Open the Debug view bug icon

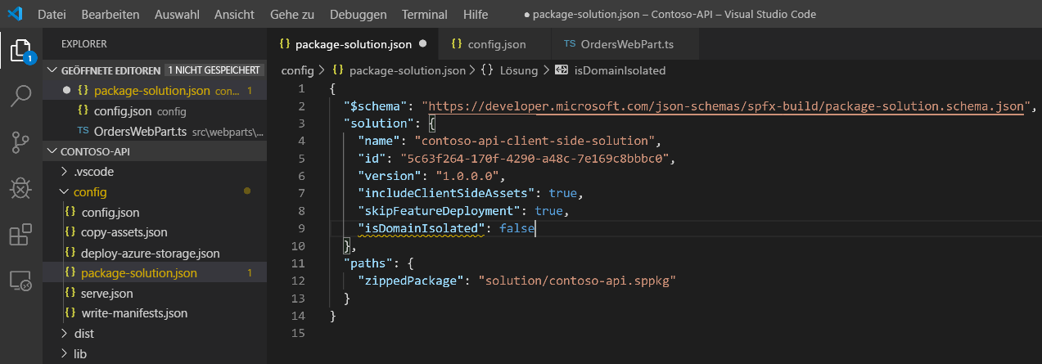pos(20,188)
